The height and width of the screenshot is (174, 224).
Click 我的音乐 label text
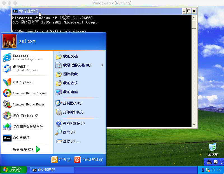click(71, 83)
